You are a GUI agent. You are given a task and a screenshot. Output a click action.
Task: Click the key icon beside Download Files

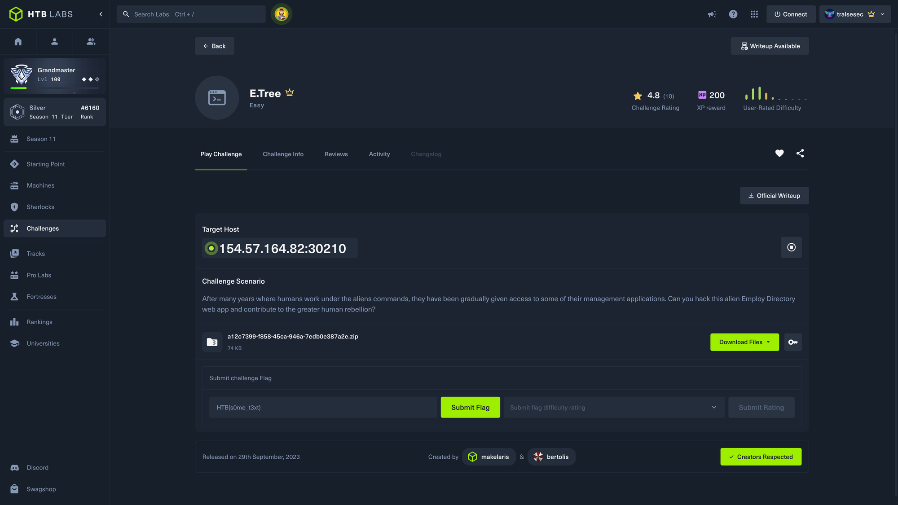click(793, 342)
